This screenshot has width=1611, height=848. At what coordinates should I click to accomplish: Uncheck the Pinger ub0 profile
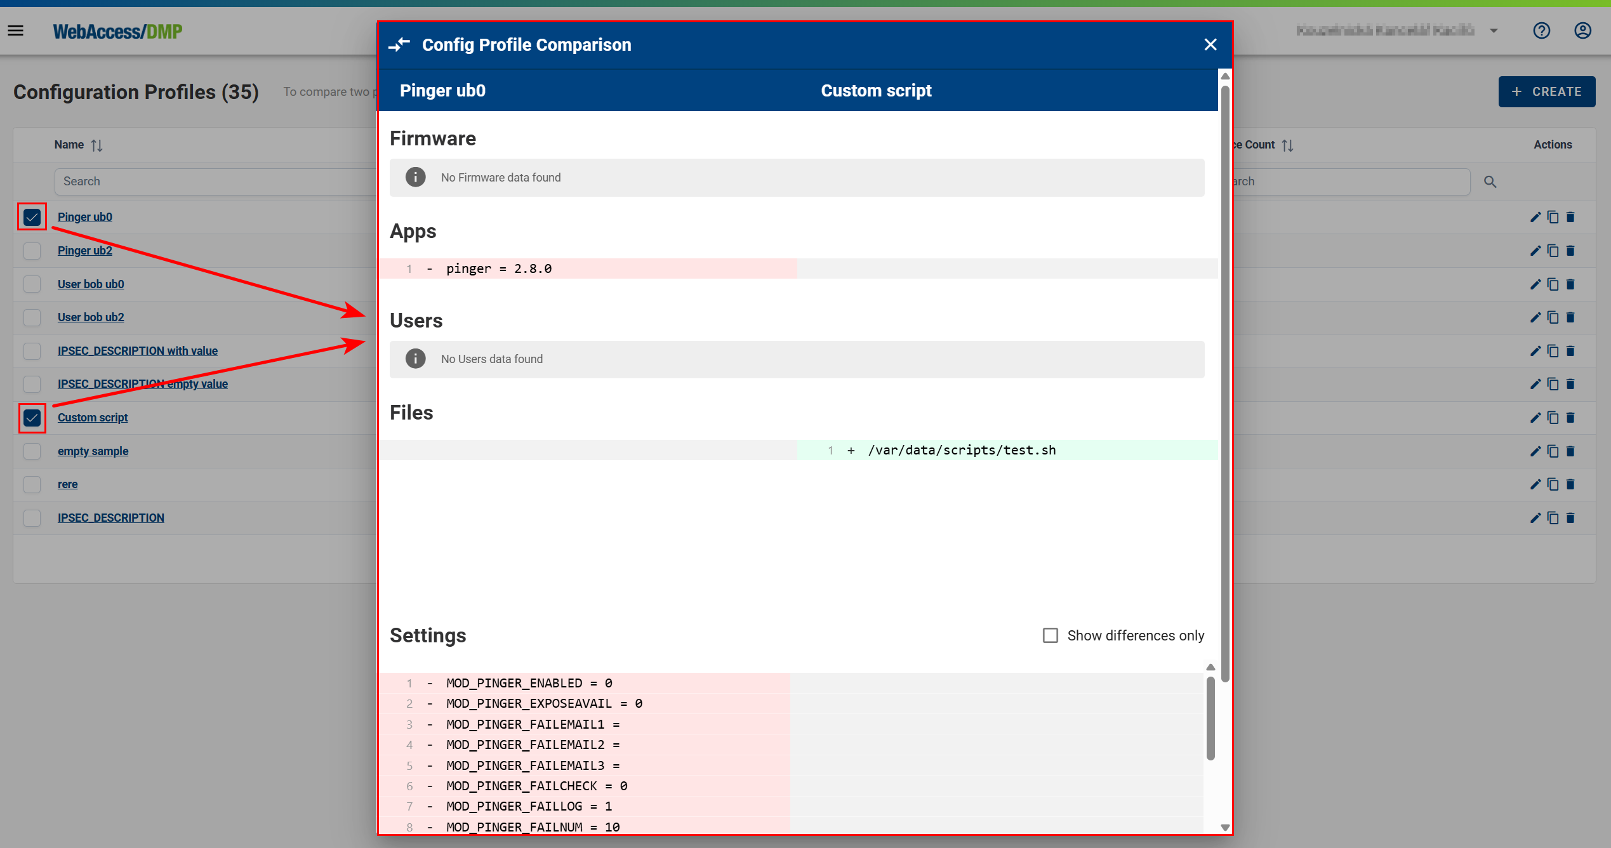click(x=32, y=216)
